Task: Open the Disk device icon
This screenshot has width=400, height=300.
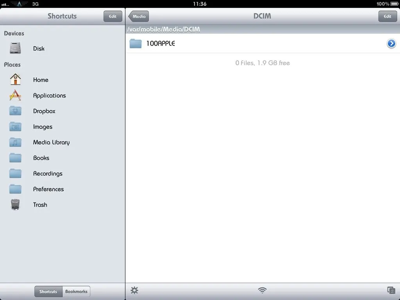Action: pyautogui.click(x=15, y=48)
